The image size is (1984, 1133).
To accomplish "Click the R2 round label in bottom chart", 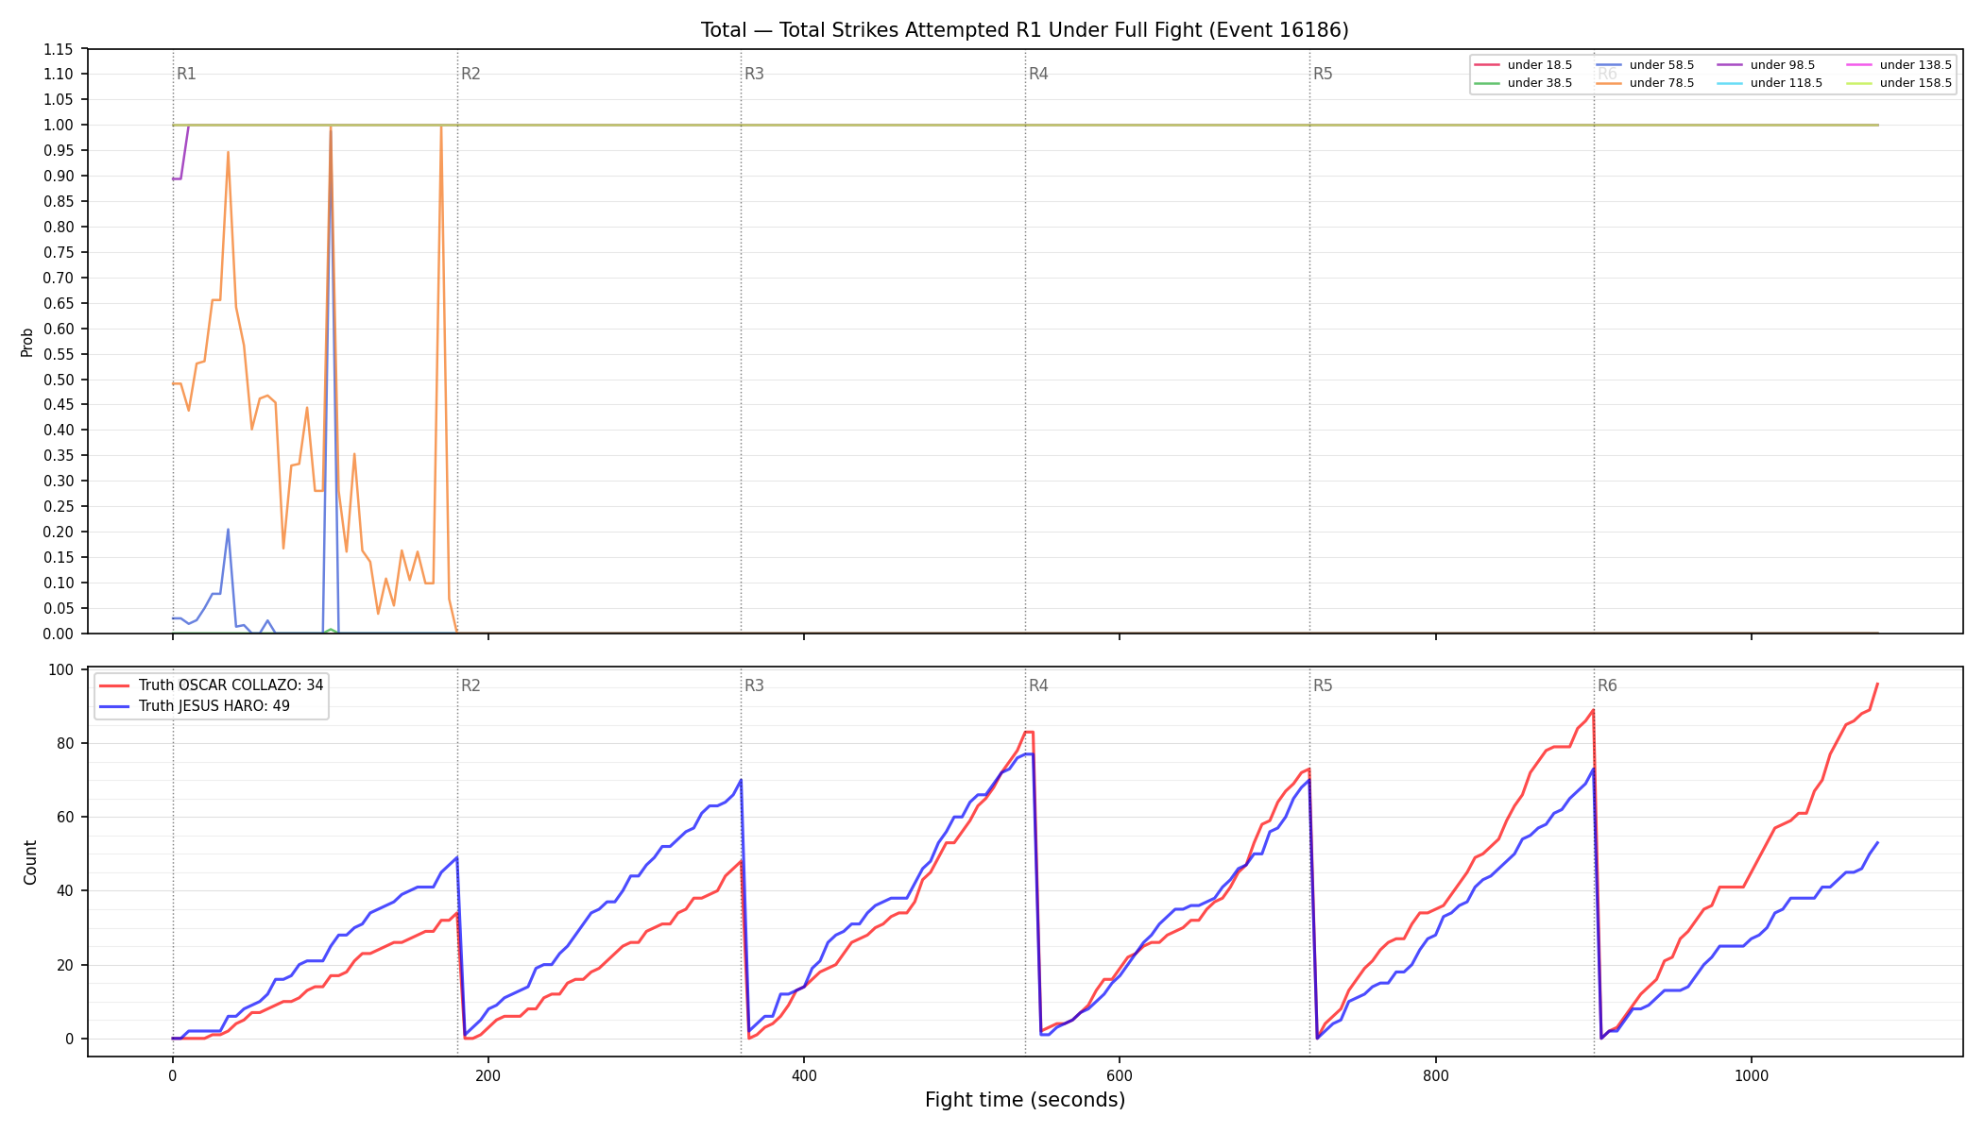I will (x=470, y=685).
